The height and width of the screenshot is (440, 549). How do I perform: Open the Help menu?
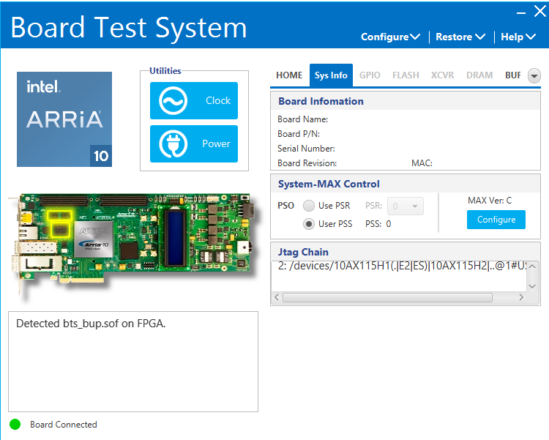[518, 37]
